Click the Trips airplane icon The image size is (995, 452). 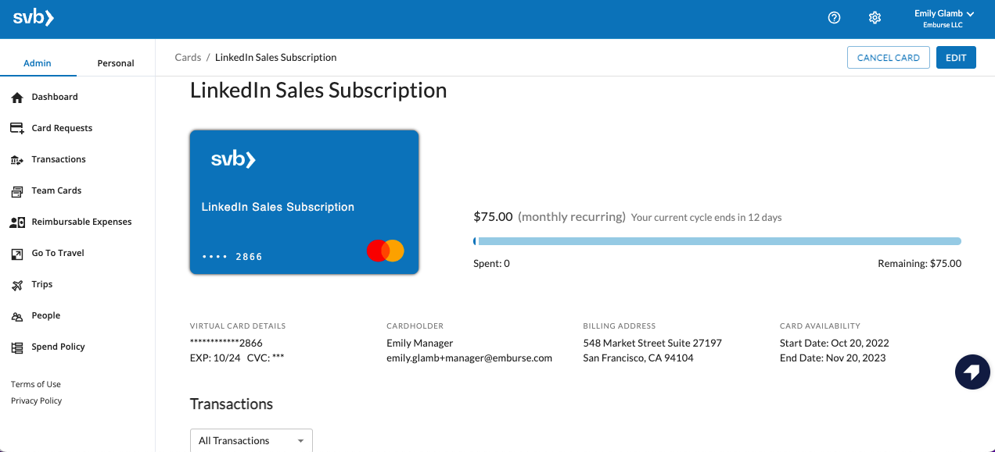[x=17, y=285]
